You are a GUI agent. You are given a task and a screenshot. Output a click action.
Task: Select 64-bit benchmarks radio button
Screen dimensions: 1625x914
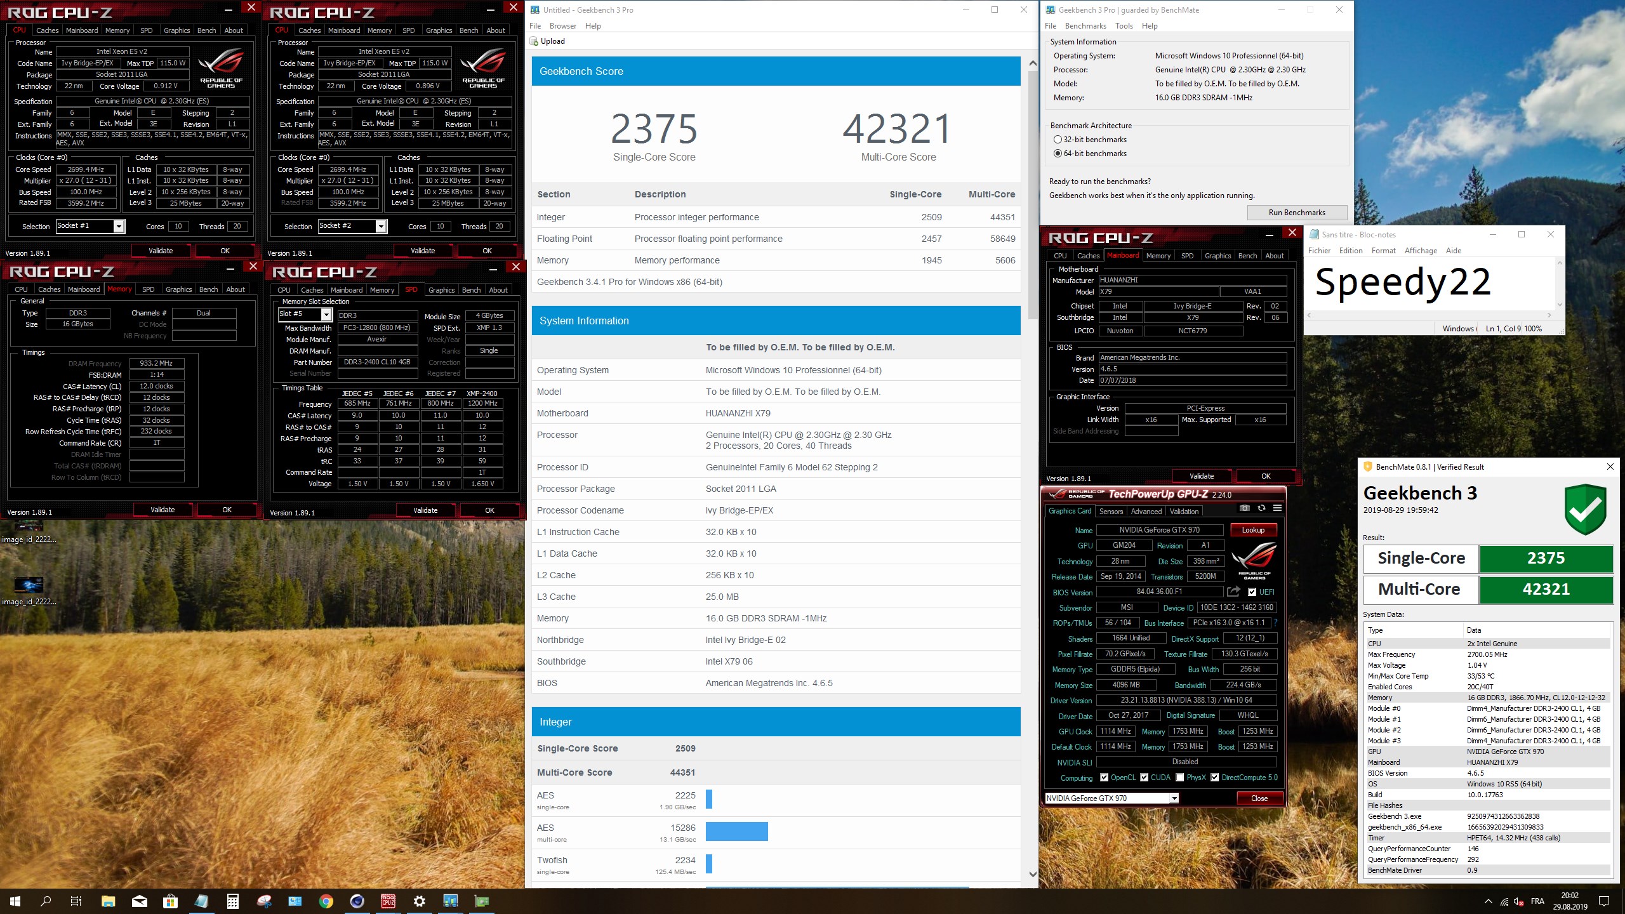[x=1058, y=154]
